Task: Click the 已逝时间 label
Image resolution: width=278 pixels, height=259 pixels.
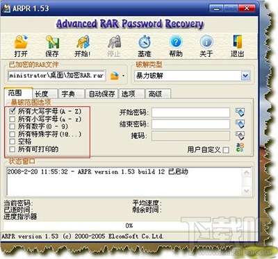Action: click(x=18, y=210)
